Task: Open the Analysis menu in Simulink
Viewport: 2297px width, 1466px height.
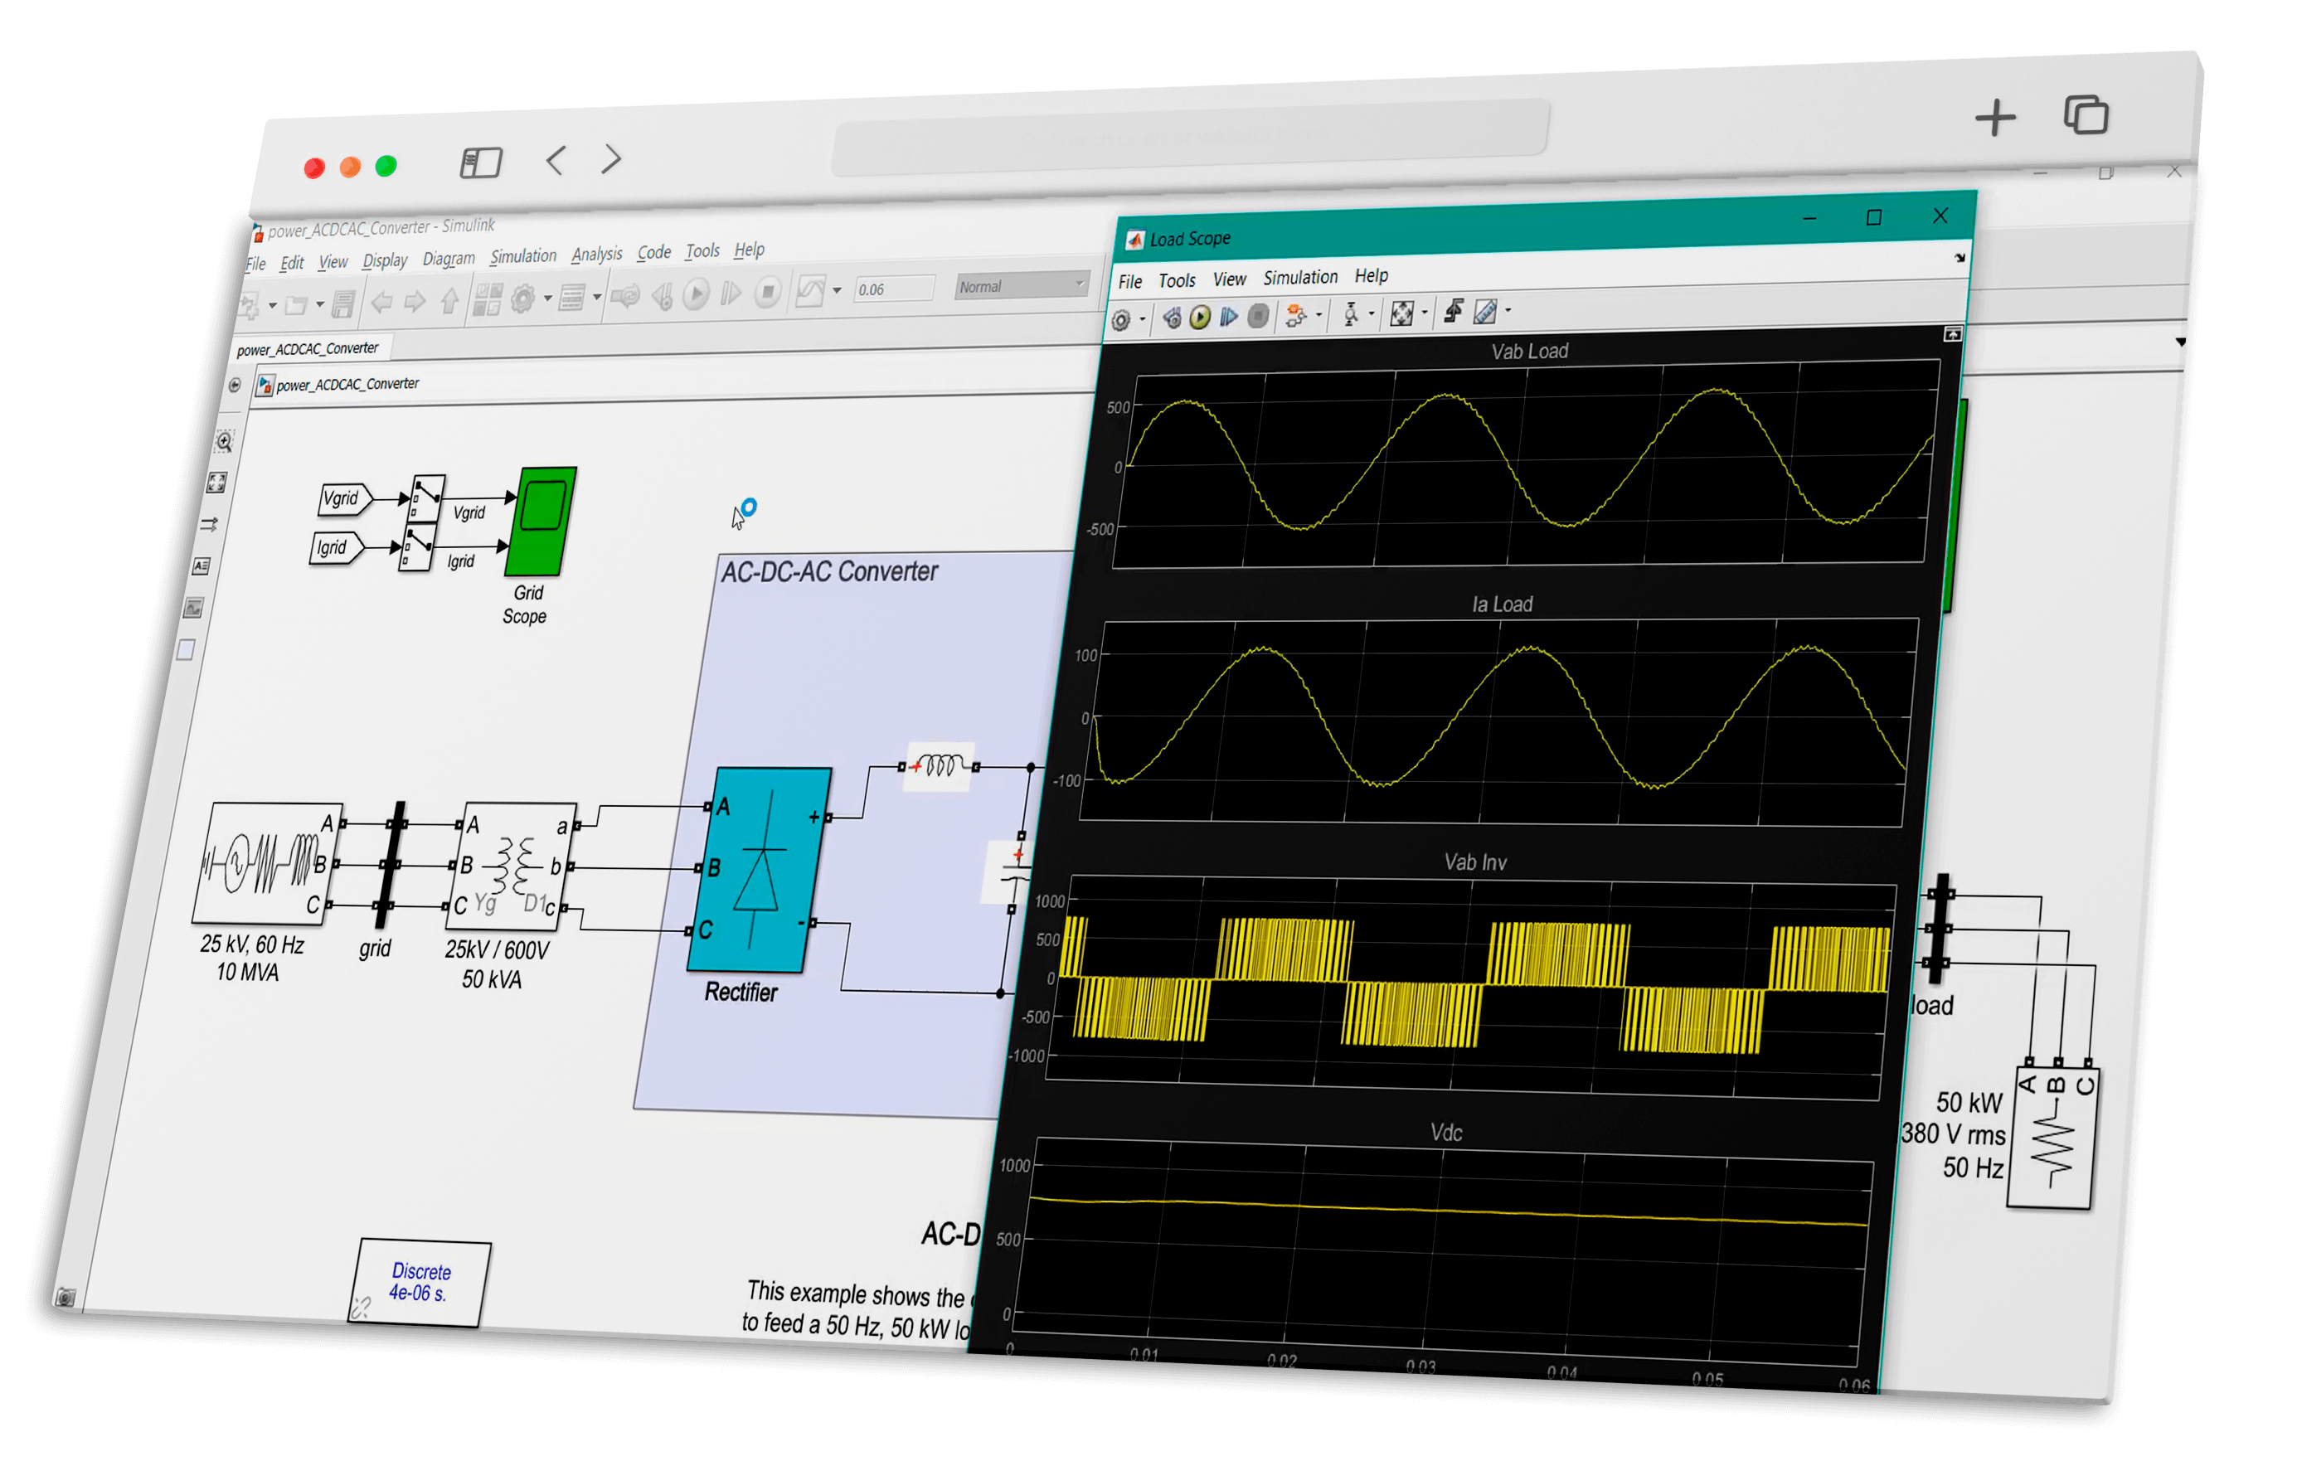Action: coord(596,254)
